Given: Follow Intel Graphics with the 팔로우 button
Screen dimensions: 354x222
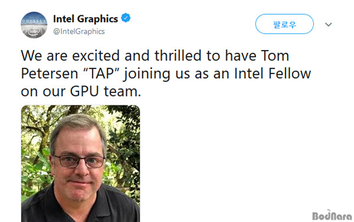Looking at the screenshot, I should point(284,24).
